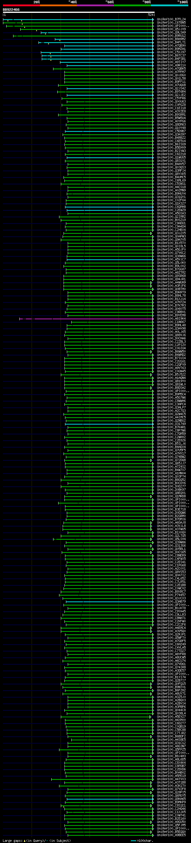The image size is (191, 843).
Task: Select the UniRef100_B8DSA2 label
Action: [171, 388]
